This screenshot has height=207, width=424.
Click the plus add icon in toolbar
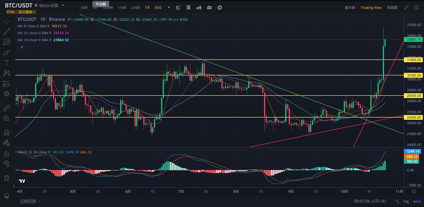click(x=220, y=7)
